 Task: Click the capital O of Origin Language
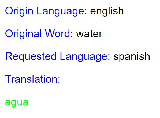click(x=9, y=11)
